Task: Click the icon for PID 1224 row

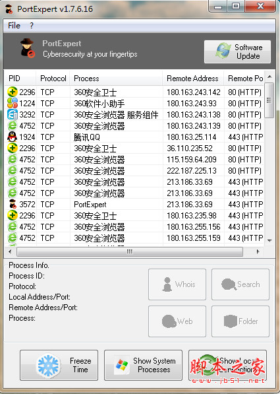Action: click(13, 103)
